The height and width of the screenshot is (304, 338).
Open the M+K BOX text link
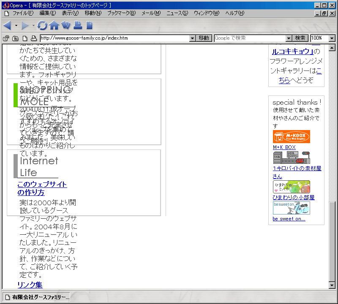[284, 147]
